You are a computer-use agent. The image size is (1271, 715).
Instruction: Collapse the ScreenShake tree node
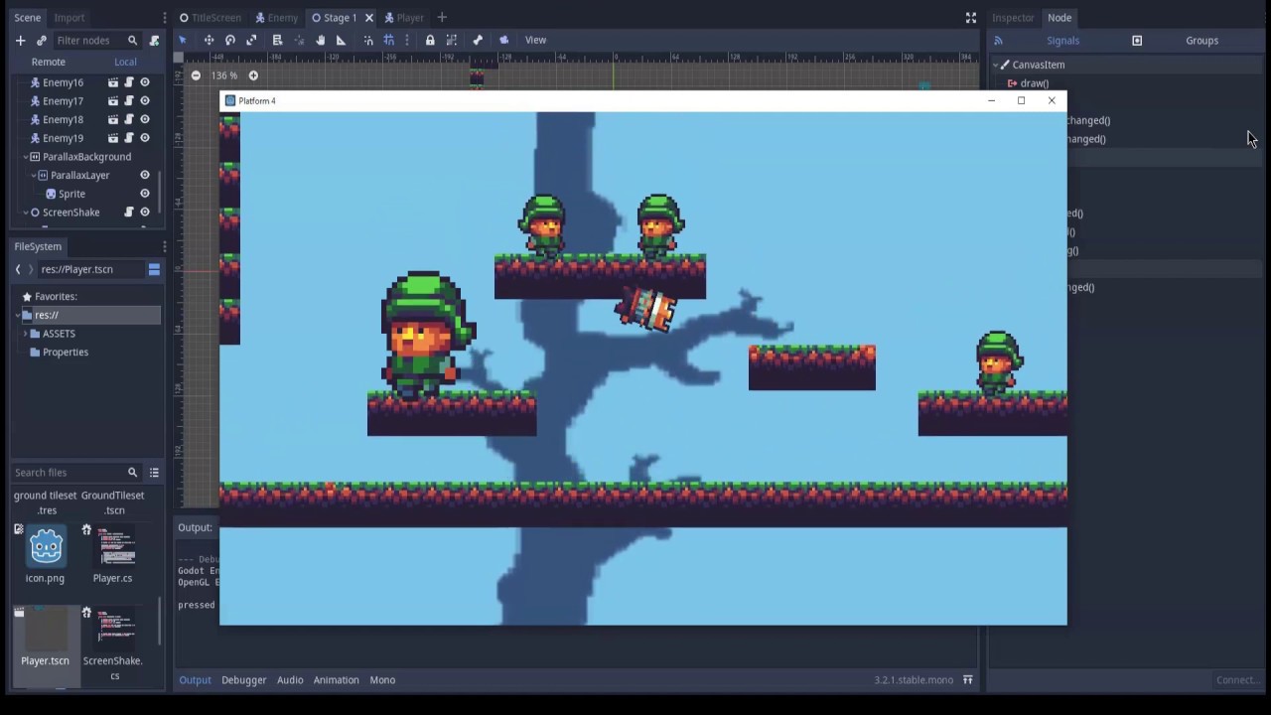(26, 213)
